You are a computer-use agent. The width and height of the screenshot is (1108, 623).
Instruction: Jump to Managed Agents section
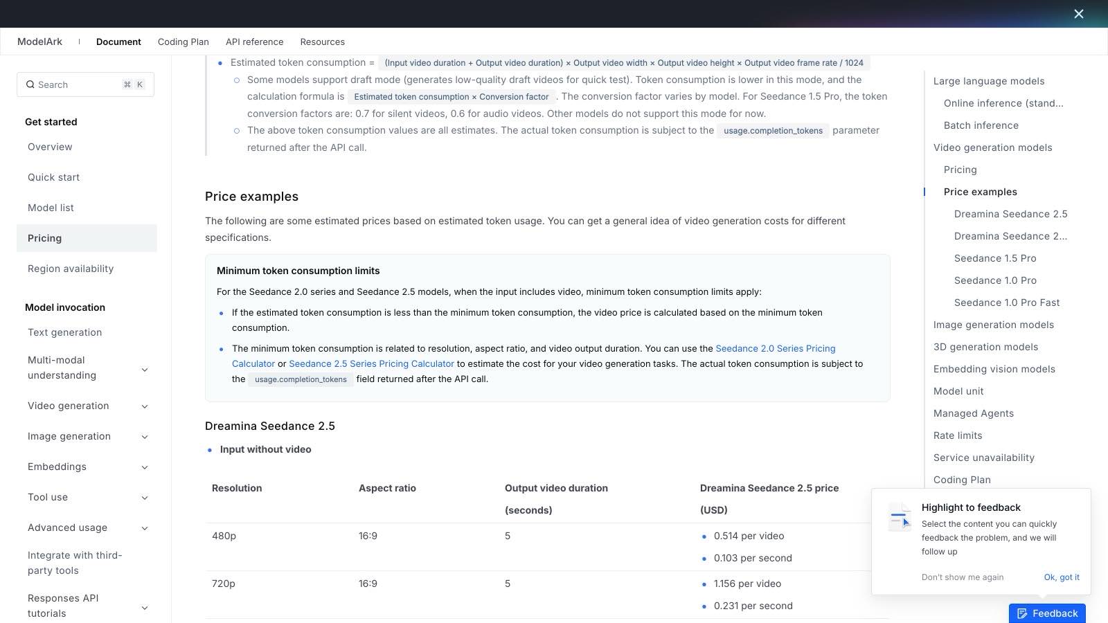tap(974, 413)
